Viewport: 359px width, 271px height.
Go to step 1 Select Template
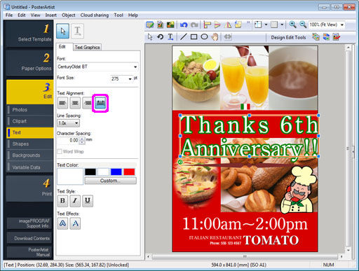tap(29, 34)
